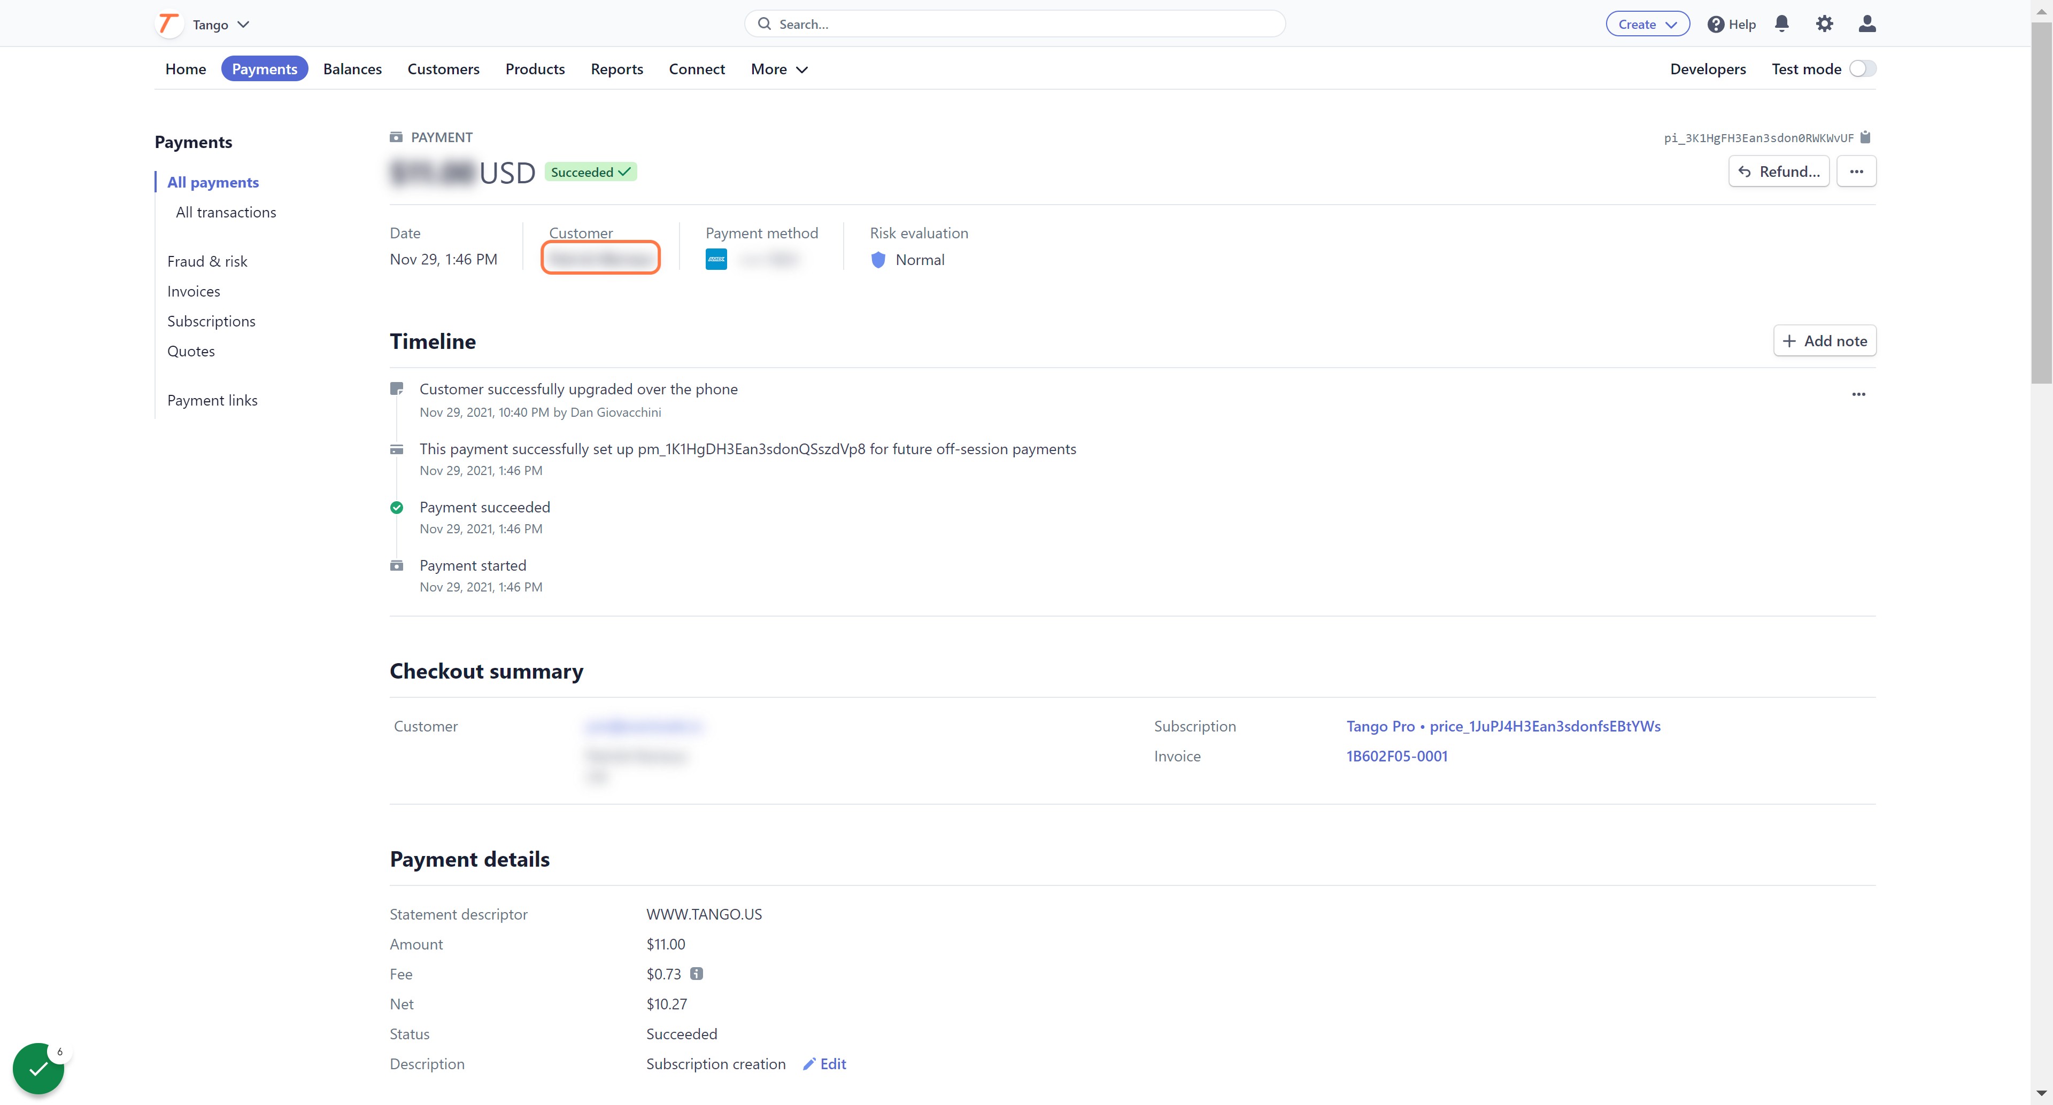This screenshot has width=2053, height=1105.
Task: Open the Reports tab
Action: [617, 69]
